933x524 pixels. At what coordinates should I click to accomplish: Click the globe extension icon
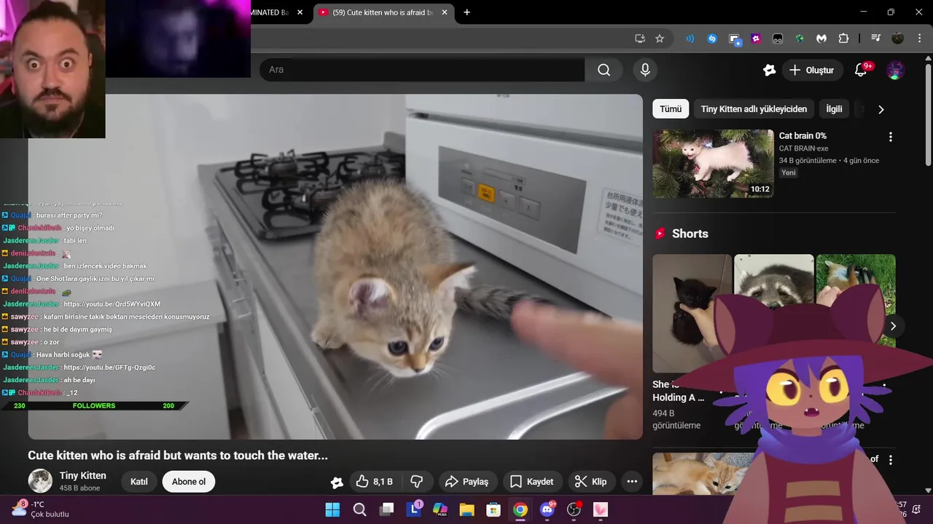pos(800,39)
